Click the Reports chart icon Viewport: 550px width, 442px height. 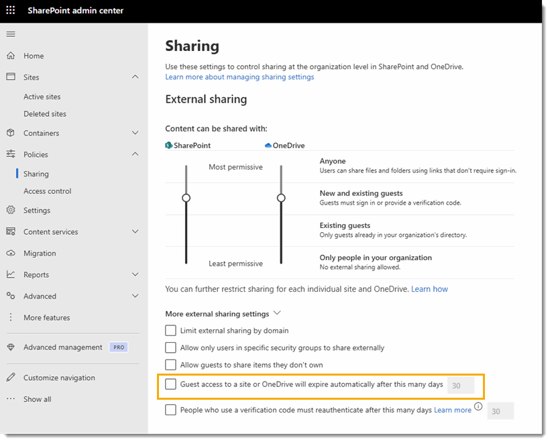coord(11,274)
